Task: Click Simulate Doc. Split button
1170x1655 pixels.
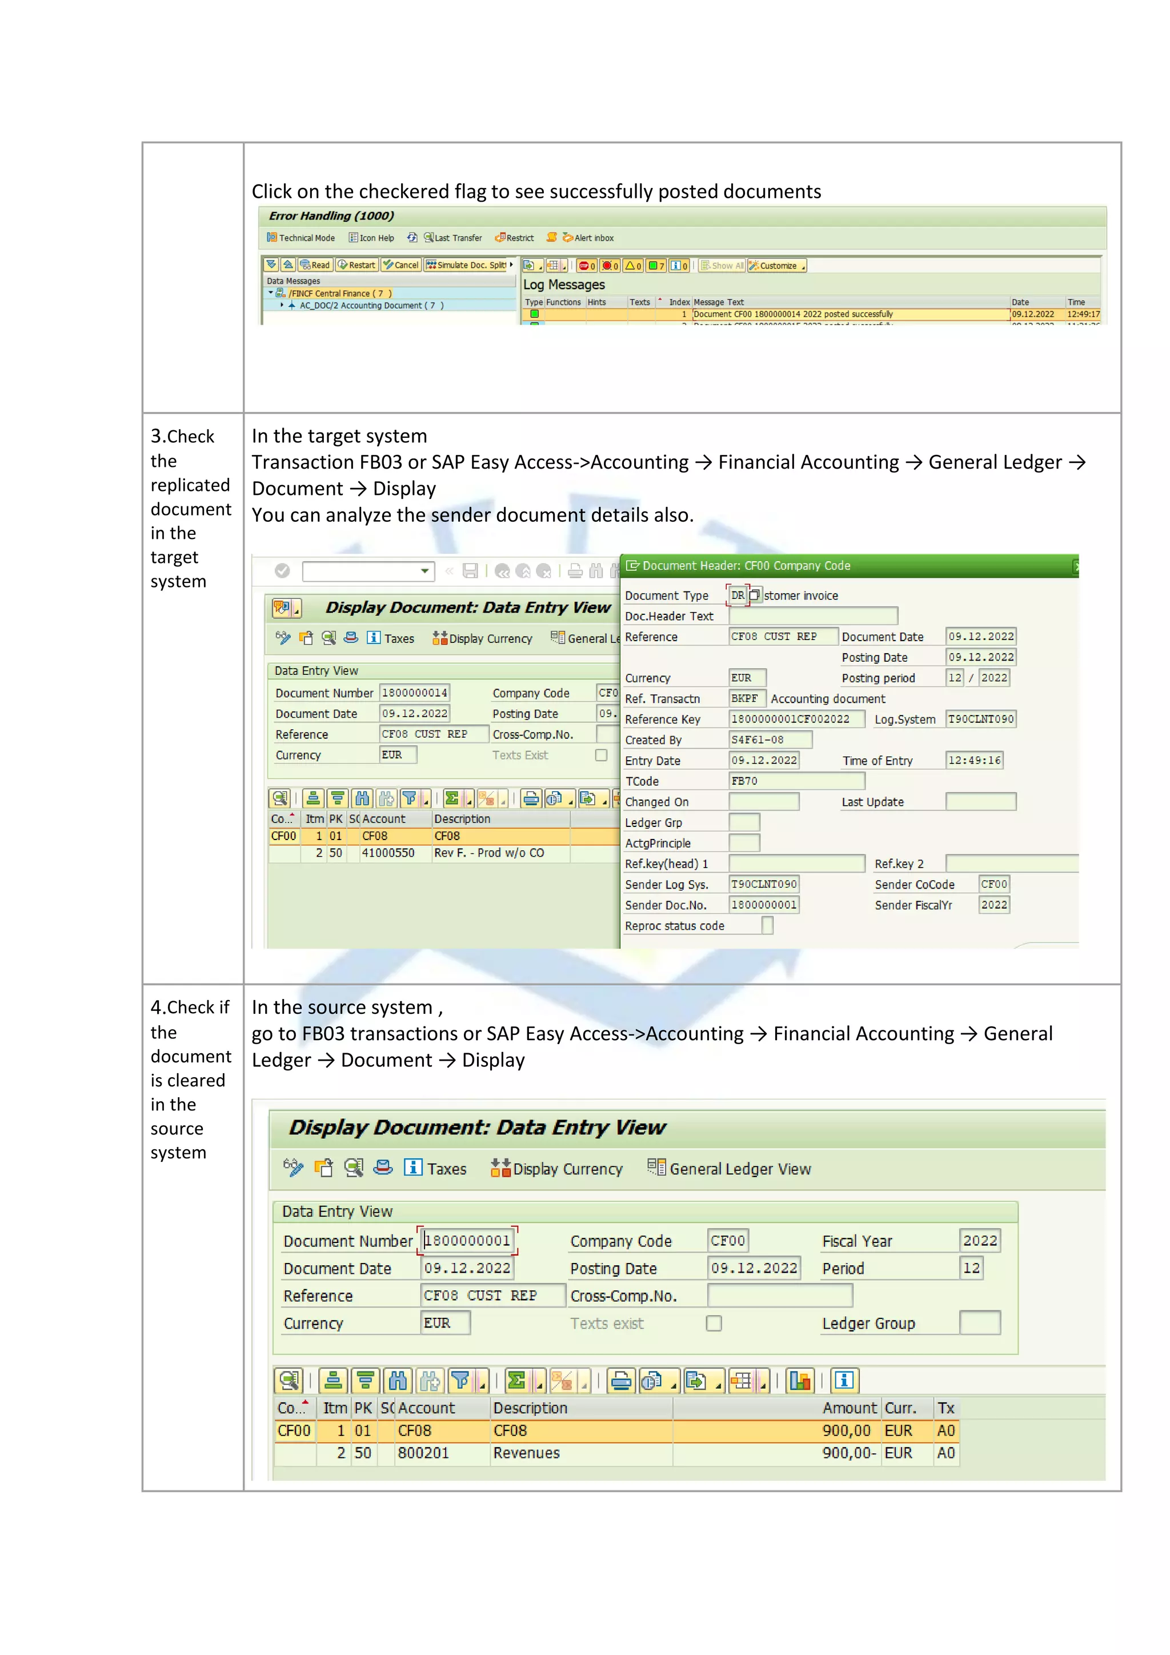Action: 466,265
